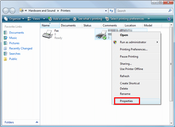This screenshot has height=127, width=175.
Task: Click Hardware and Sound breadcrumb
Action: [x=42, y=11]
